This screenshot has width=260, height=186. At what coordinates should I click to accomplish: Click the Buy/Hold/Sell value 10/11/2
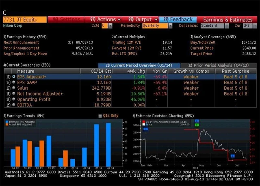249,42
